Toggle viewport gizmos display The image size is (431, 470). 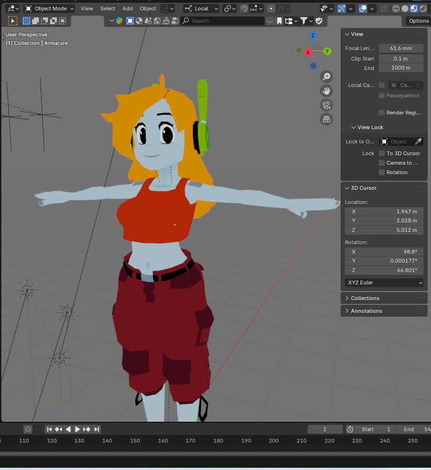pos(342,9)
